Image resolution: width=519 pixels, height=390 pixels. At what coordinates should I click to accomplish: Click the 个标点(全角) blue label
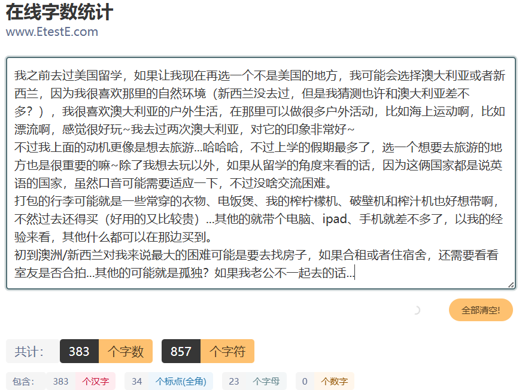181,381
